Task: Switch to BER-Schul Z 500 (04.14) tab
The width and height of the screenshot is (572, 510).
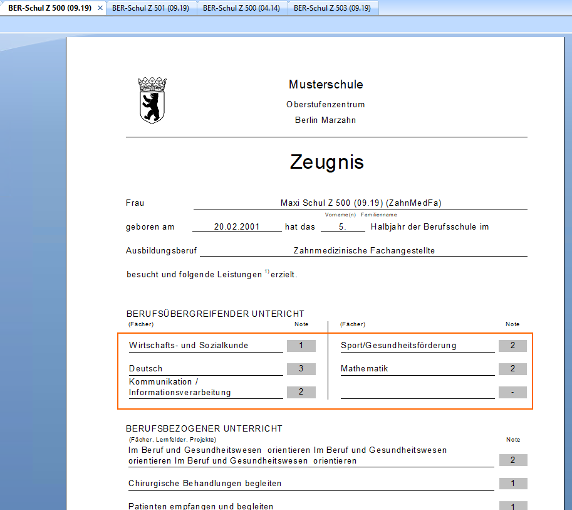Action: point(241,8)
